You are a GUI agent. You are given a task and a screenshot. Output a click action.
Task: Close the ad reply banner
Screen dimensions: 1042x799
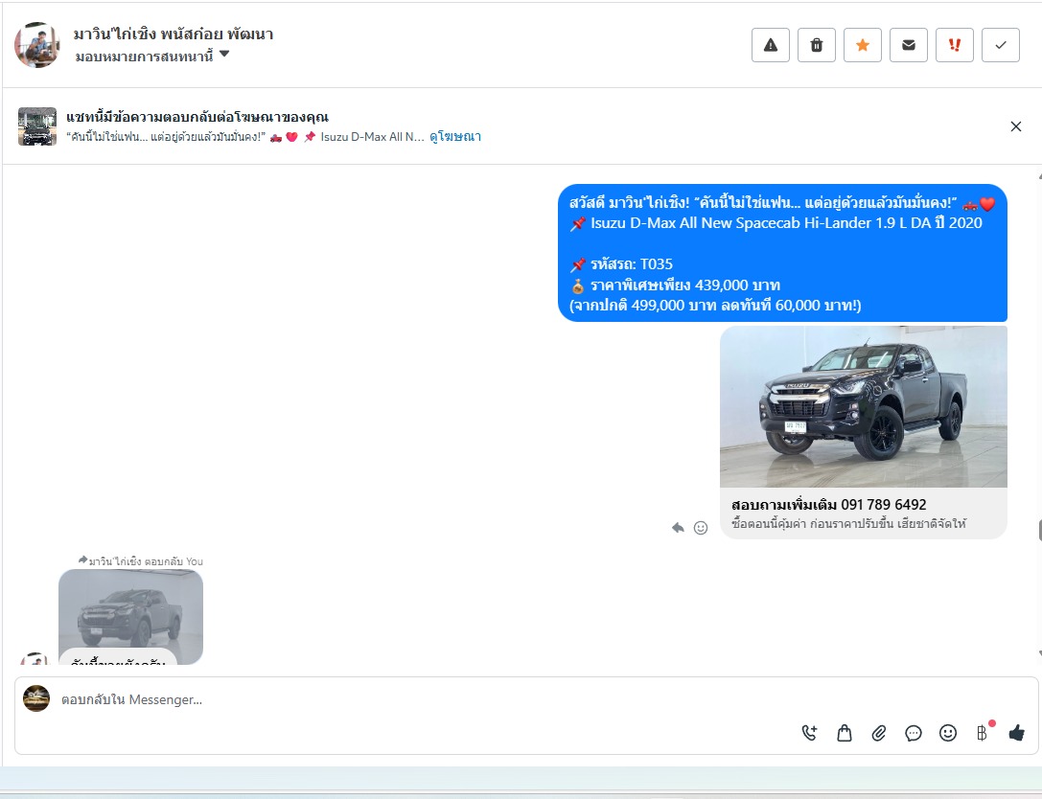[x=1015, y=126]
